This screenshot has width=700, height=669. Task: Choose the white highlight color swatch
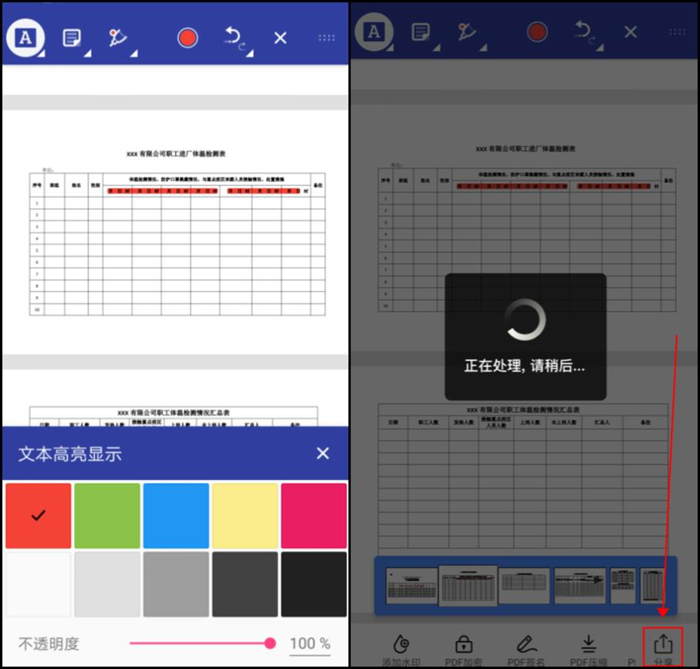pos(39,584)
